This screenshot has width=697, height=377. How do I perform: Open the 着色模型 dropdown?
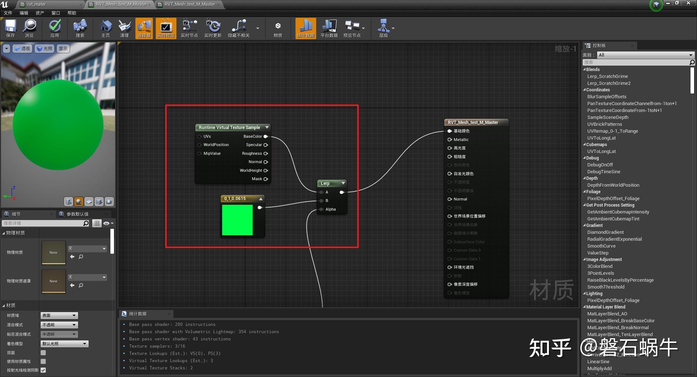pos(64,343)
